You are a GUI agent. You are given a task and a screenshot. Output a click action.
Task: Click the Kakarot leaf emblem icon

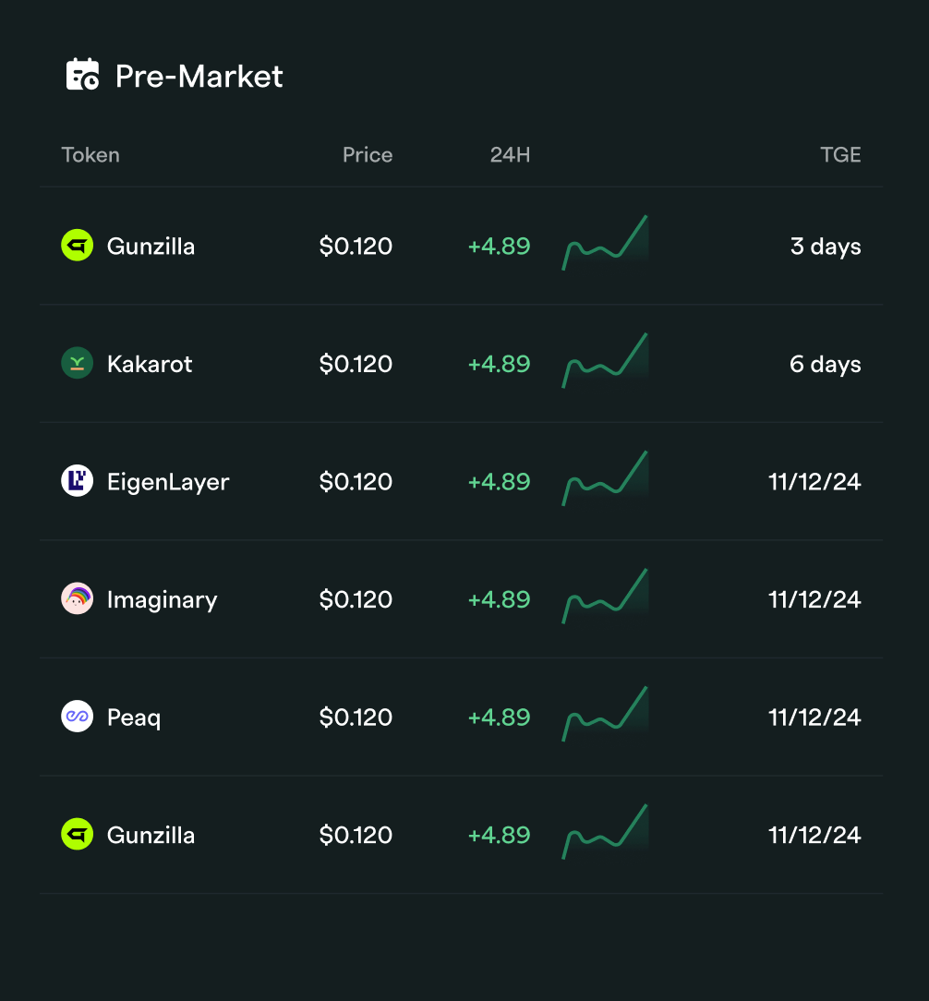[x=77, y=363]
